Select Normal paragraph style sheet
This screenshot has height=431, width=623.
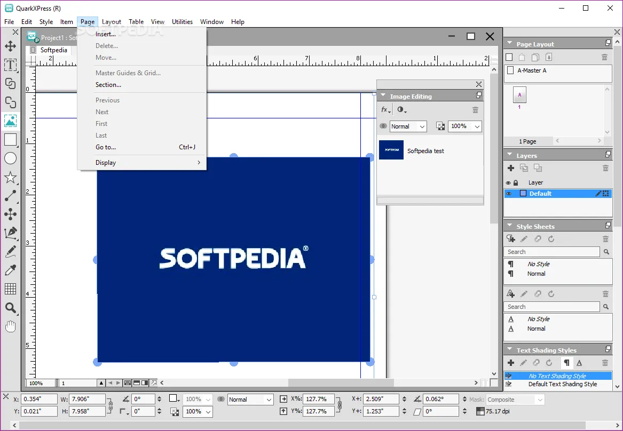(x=536, y=274)
